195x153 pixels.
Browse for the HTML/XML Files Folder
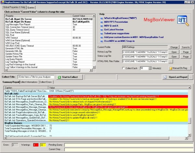pyautogui.click(x=171, y=61)
